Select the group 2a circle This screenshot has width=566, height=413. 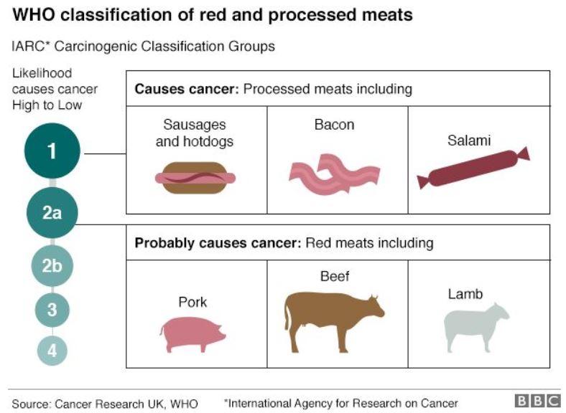click(52, 213)
